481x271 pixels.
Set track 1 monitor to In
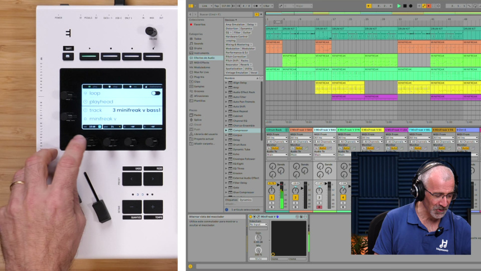click(x=268, y=148)
